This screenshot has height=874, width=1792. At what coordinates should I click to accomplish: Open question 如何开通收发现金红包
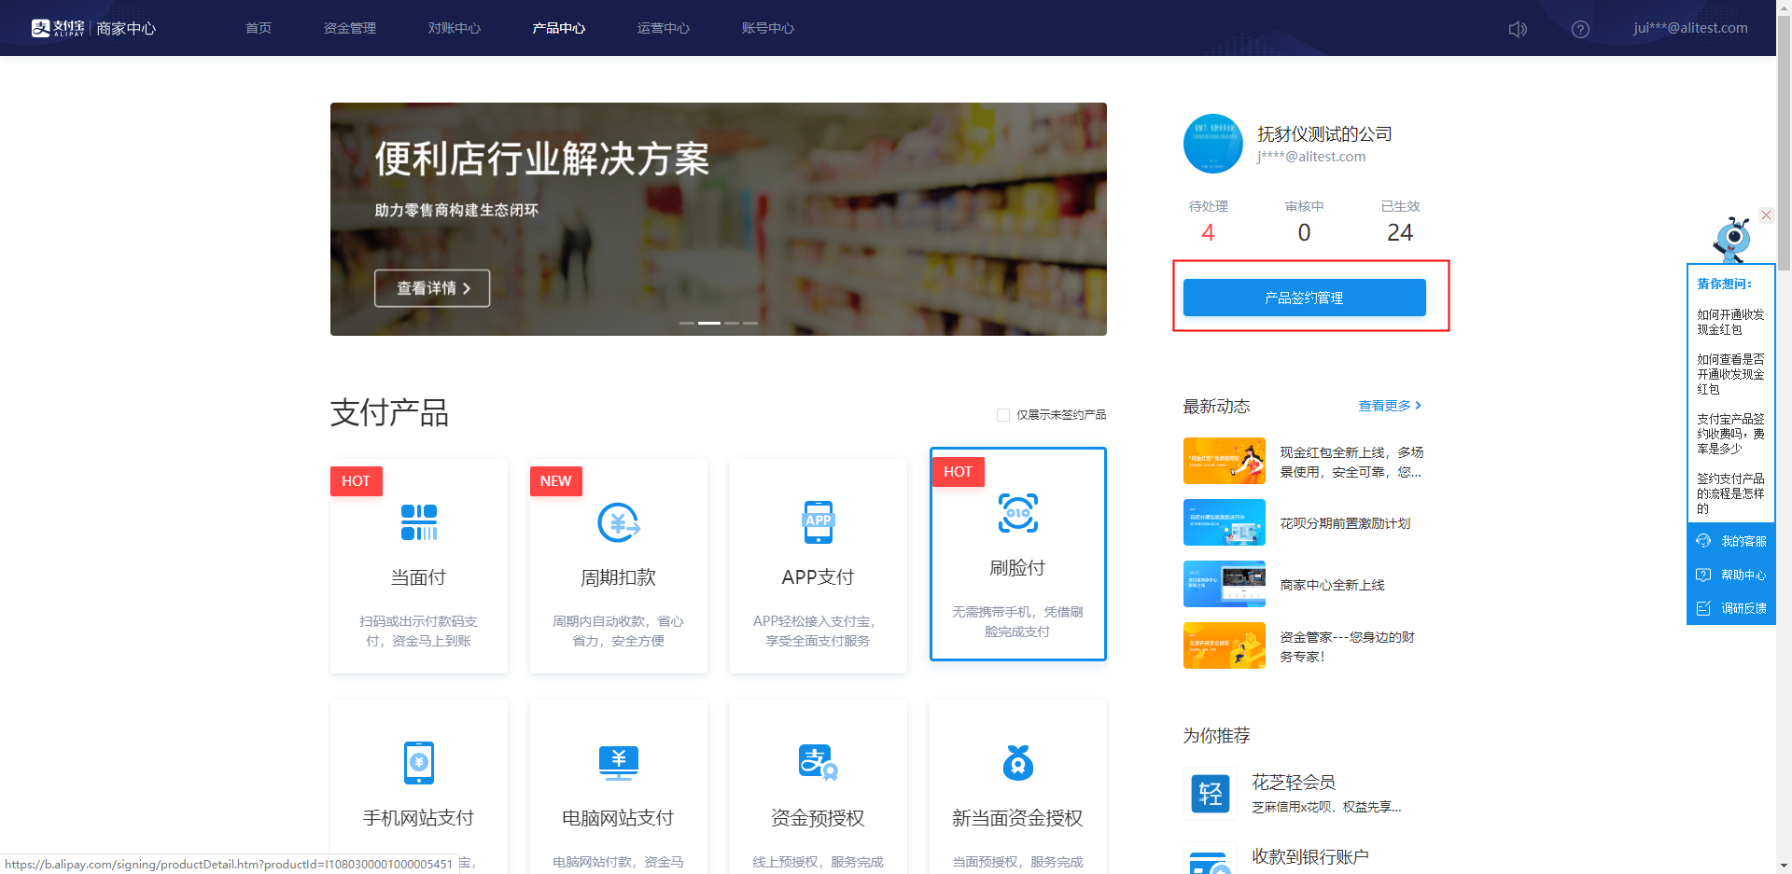(1730, 322)
